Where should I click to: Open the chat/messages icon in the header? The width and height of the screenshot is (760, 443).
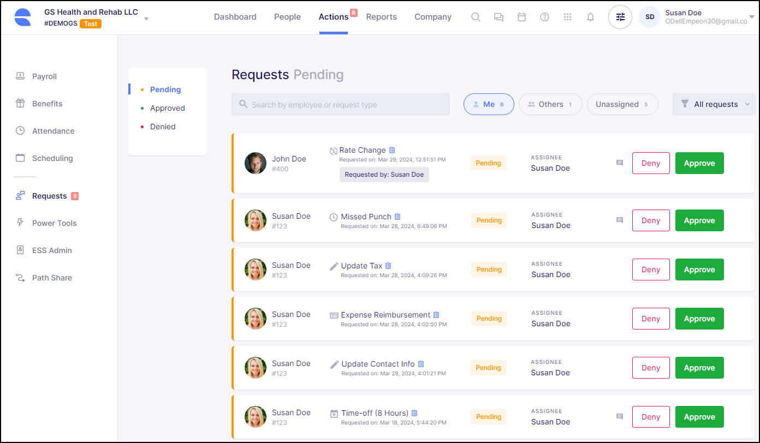(498, 17)
